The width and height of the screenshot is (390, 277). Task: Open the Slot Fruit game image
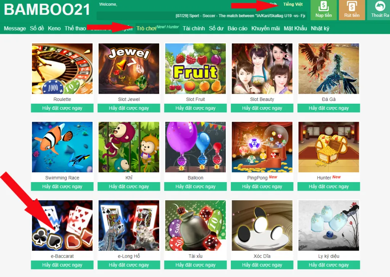(x=195, y=69)
